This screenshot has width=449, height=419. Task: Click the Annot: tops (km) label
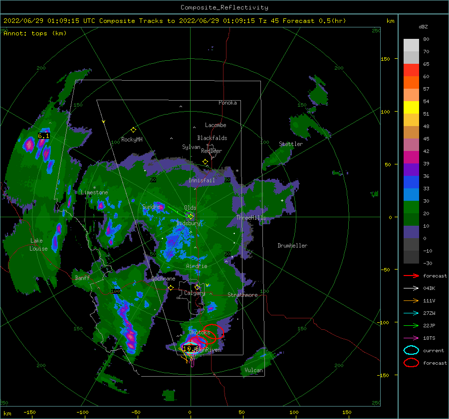[35, 33]
